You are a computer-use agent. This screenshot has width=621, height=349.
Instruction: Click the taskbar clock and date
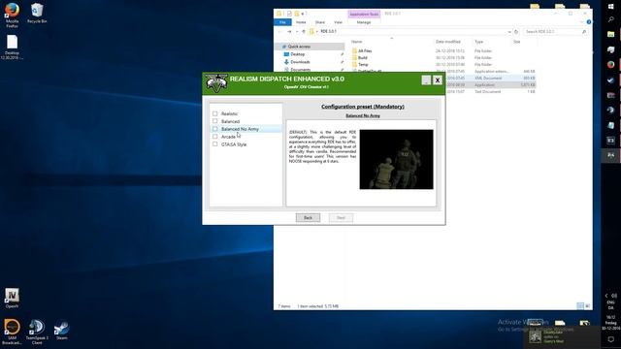point(610,323)
